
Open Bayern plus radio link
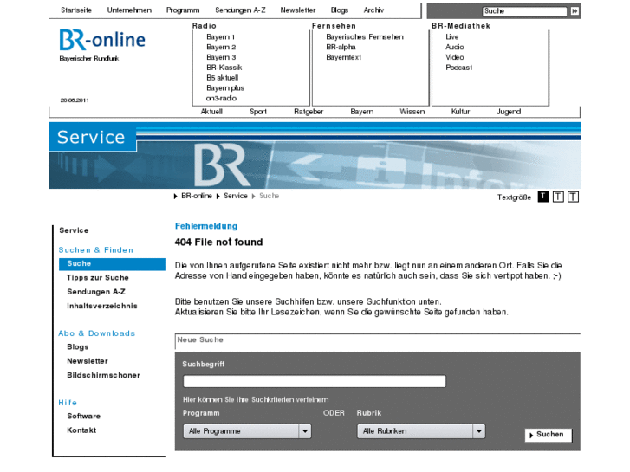point(225,88)
